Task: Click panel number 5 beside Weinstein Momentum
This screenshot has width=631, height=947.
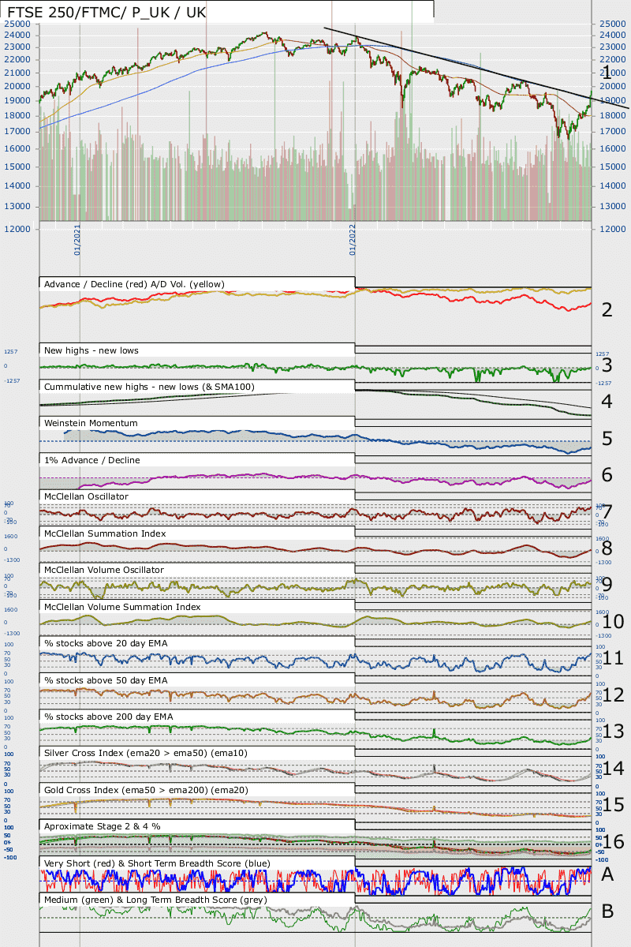Action: click(x=607, y=438)
